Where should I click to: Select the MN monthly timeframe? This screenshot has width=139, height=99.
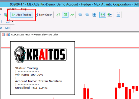(7, 28)
